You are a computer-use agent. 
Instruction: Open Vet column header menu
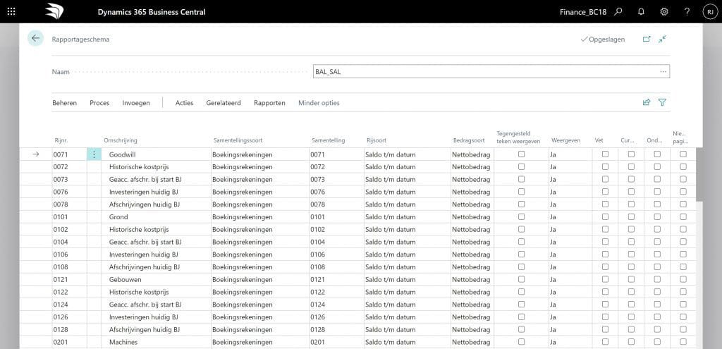pos(598,140)
